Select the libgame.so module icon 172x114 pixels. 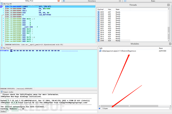click(x=100, y=51)
